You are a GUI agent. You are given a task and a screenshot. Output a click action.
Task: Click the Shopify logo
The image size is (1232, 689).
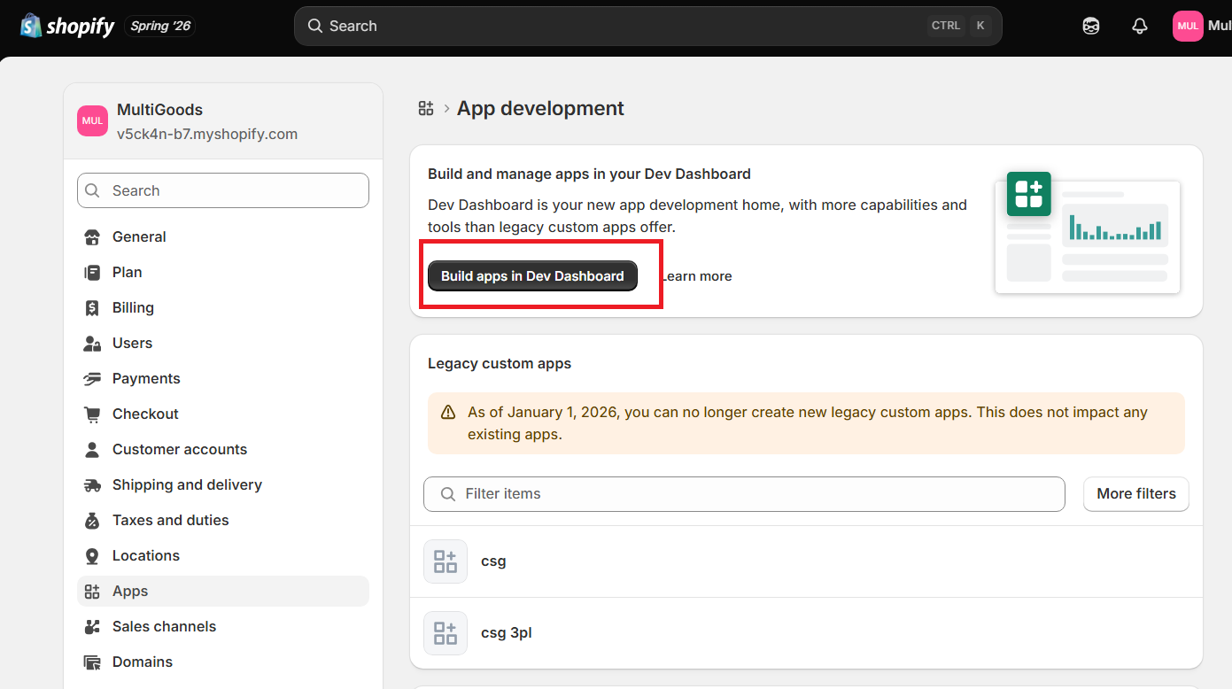[67, 26]
